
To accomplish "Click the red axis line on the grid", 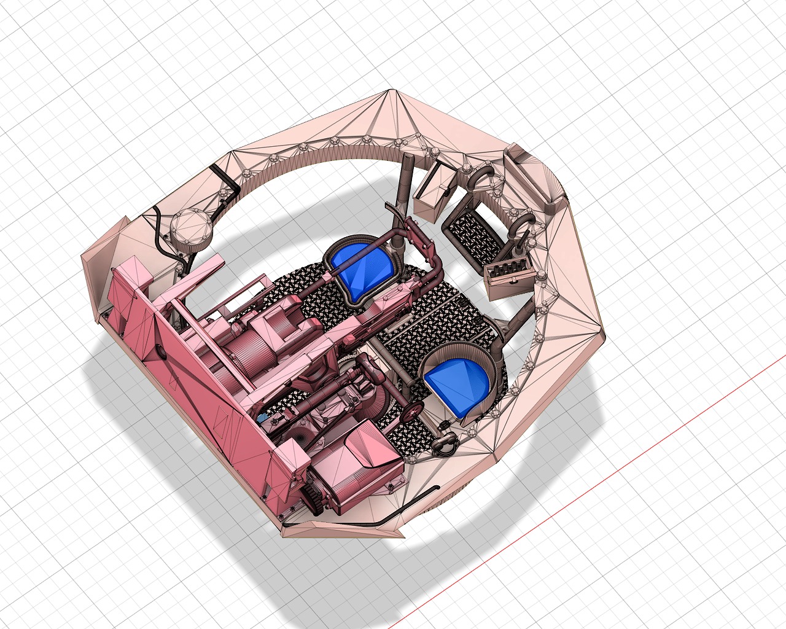I will [x=614, y=472].
